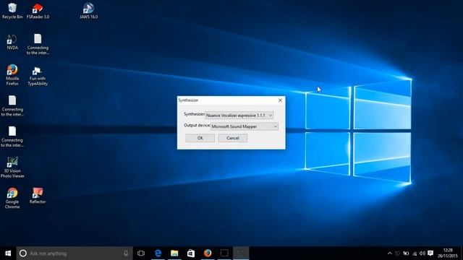Confirm the Synthesizer dialog with OK

pos(200,138)
